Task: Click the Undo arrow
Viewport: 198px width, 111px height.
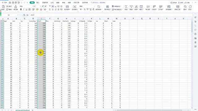Action: click(x=21, y=2)
